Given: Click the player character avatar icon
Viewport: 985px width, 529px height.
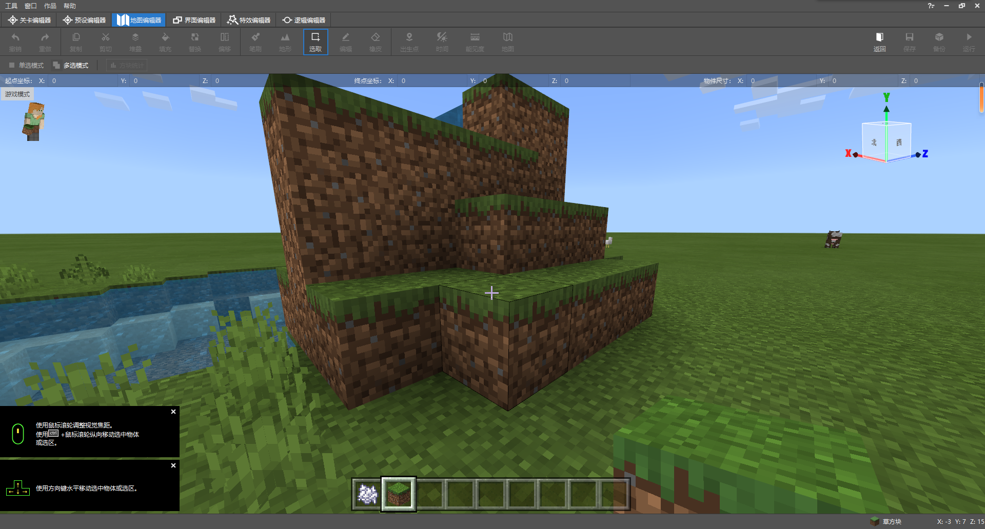Looking at the screenshot, I should coord(34,121).
